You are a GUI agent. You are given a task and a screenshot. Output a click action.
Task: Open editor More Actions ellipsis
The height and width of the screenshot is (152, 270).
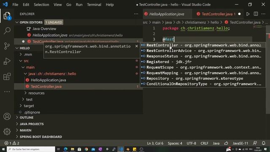263,14
